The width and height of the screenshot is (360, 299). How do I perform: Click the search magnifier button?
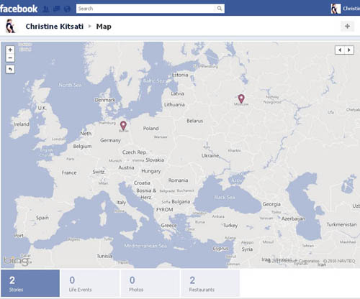[x=220, y=9]
